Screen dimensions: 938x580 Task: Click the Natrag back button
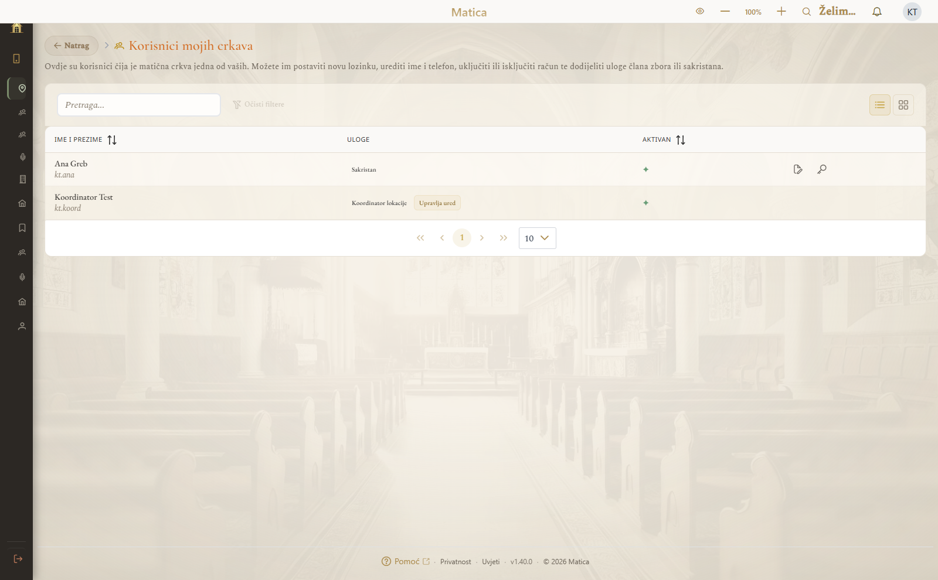tap(72, 46)
